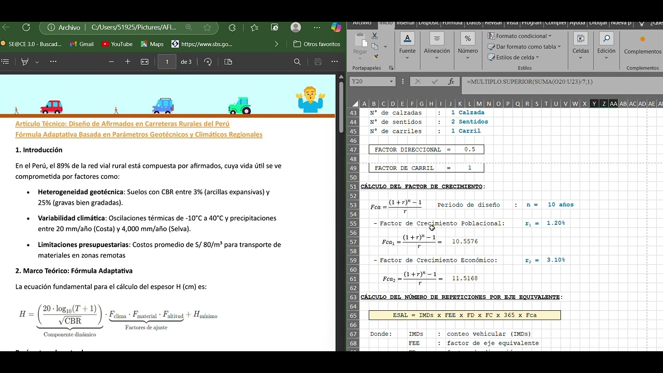
Task: Open the Edge favorites list icon
Action: [x=254, y=27]
